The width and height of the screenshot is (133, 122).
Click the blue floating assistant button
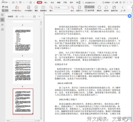129,16
